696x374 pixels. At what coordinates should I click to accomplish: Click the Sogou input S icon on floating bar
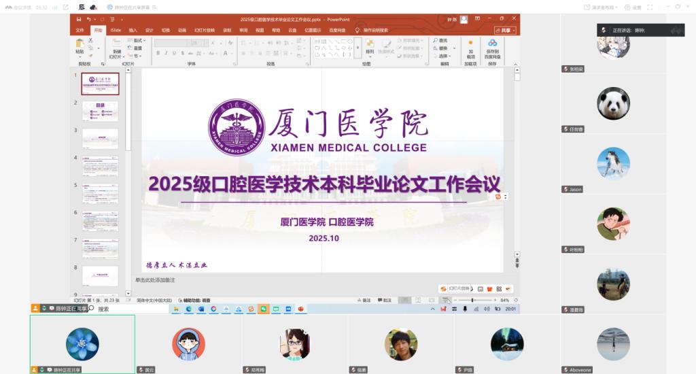443,289
